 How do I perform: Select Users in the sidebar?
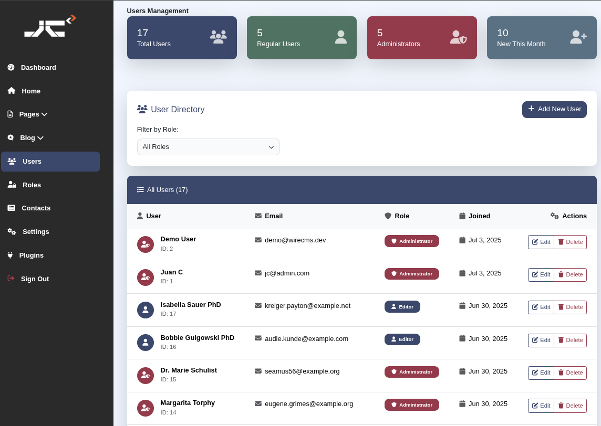[50, 162]
